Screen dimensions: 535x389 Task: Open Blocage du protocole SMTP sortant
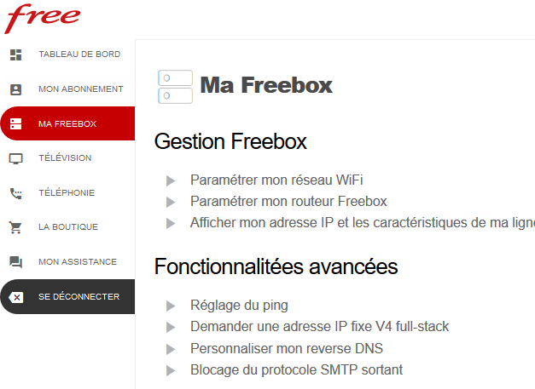[x=296, y=370]
